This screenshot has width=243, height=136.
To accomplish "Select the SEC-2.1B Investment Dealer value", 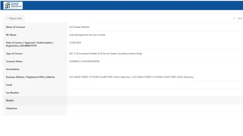I will [105, 54].
